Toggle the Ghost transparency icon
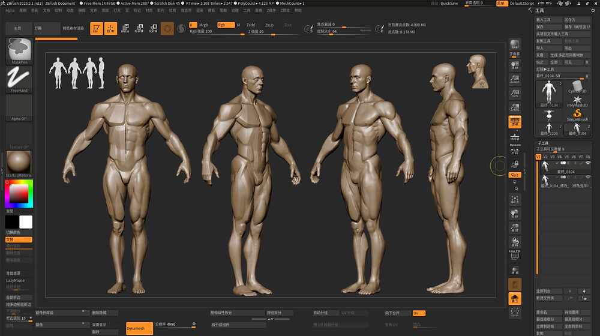This screenshot has height=336, width=600. click(515, 284)
